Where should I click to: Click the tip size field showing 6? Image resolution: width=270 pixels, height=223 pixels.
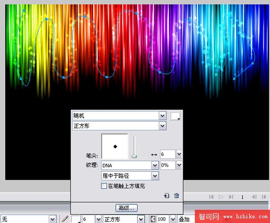167,154
